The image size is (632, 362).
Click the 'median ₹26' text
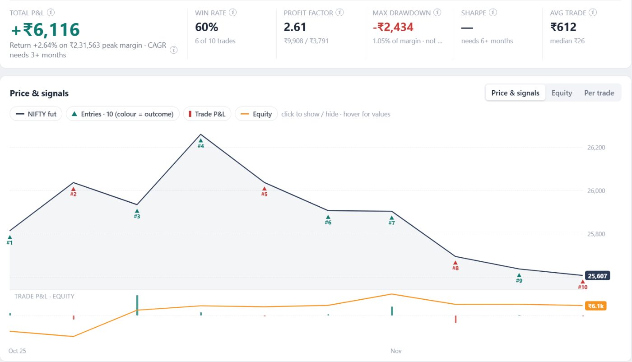click(567, 41)
